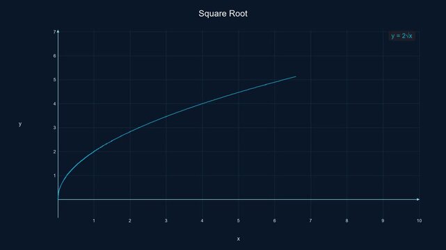
Task: Click the legend label 'y = 2√x'
Action: tap(401, 35)
